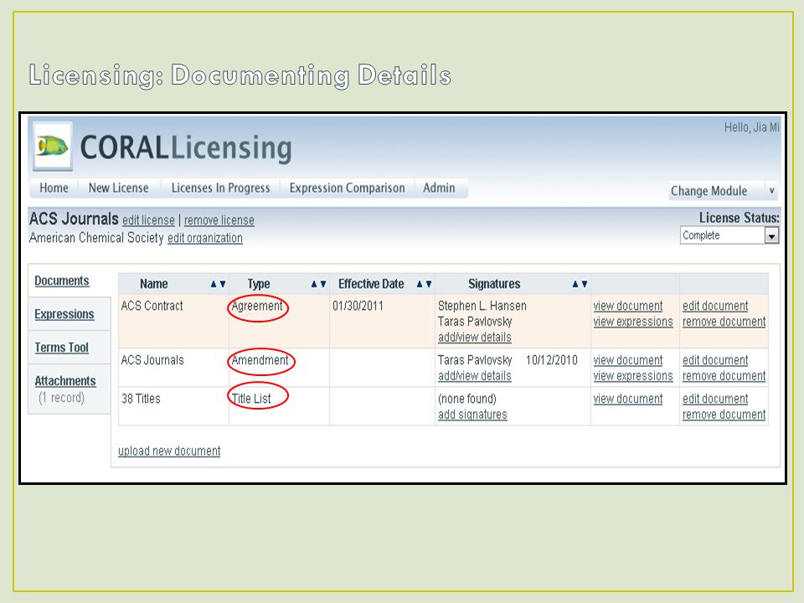Click the CORAL fish logo icon
The width and height of the screenshot is (804, 603).
click(52, 146)
